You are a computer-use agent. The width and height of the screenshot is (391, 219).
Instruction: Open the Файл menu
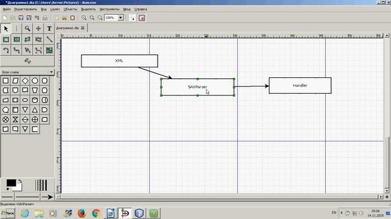click(7, 9)
